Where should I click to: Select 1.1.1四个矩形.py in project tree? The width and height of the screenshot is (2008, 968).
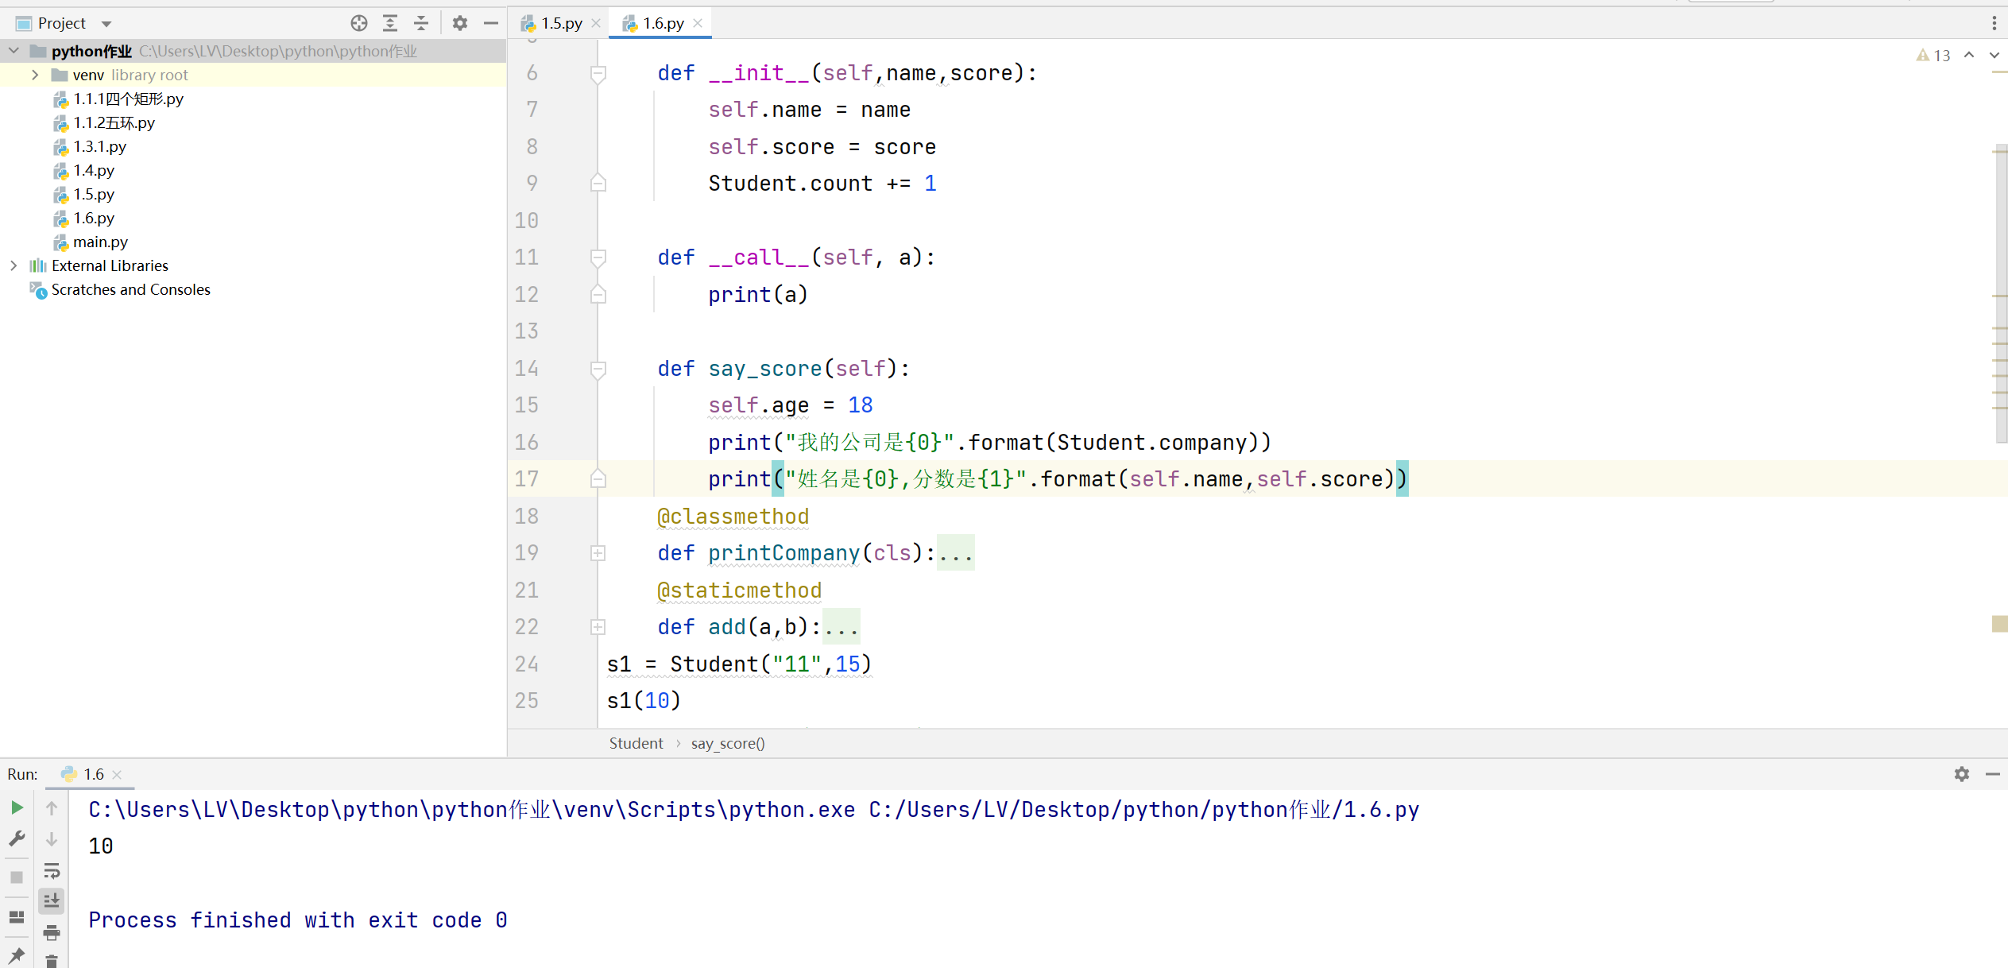(x=128, y=99)
